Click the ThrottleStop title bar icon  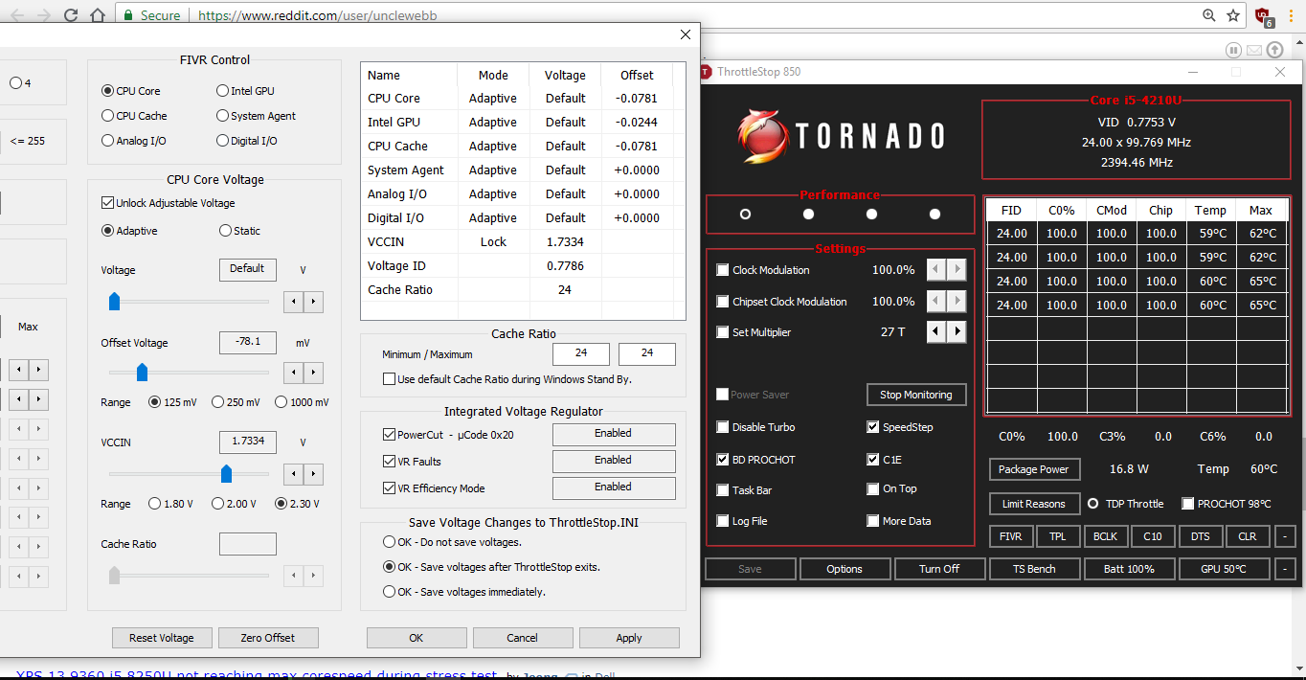point(706,72)
